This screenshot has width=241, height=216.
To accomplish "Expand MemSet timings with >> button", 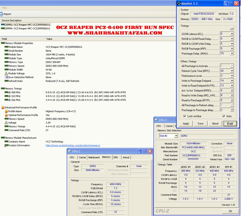I will [232, 29].
